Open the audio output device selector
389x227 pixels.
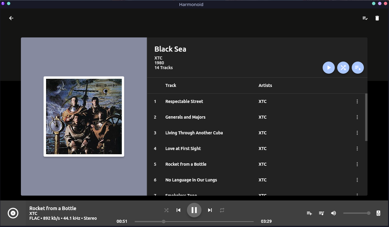click(378, 213)
